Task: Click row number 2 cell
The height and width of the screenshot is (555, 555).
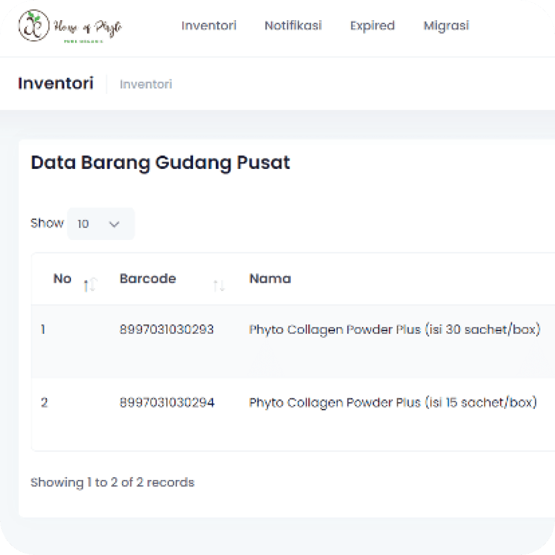Action: pos(44,402)
